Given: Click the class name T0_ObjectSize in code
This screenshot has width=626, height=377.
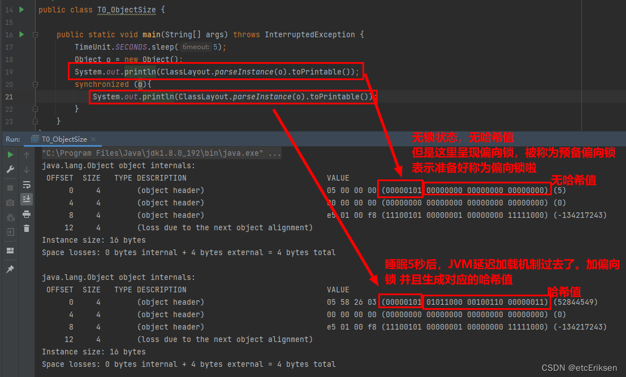Looking at the screenshot, I should pyautogui.click(x=127, y=10).
